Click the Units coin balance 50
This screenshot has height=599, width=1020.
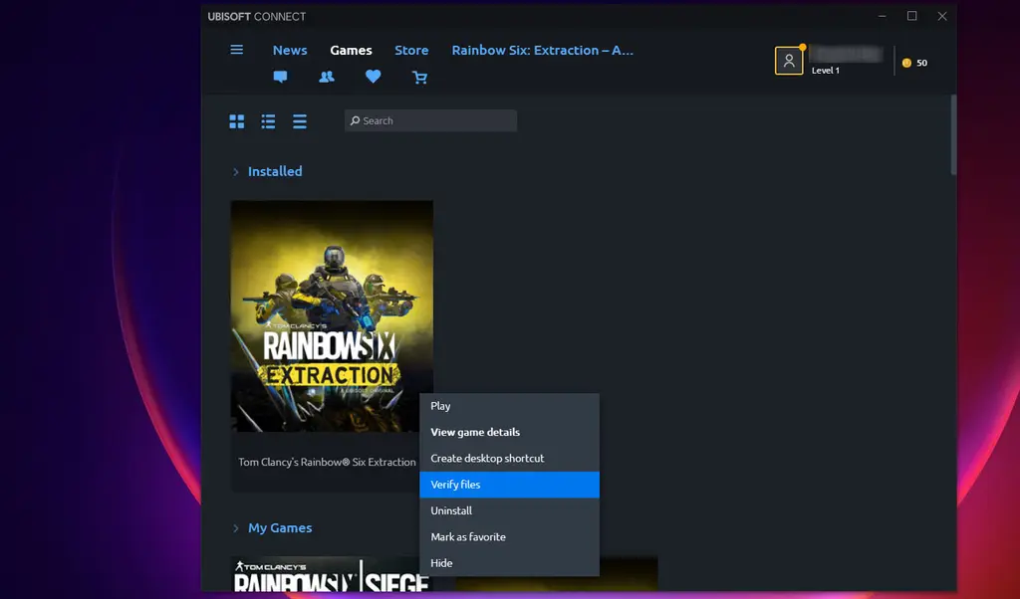pyautogui.click(x=914, y=63)
